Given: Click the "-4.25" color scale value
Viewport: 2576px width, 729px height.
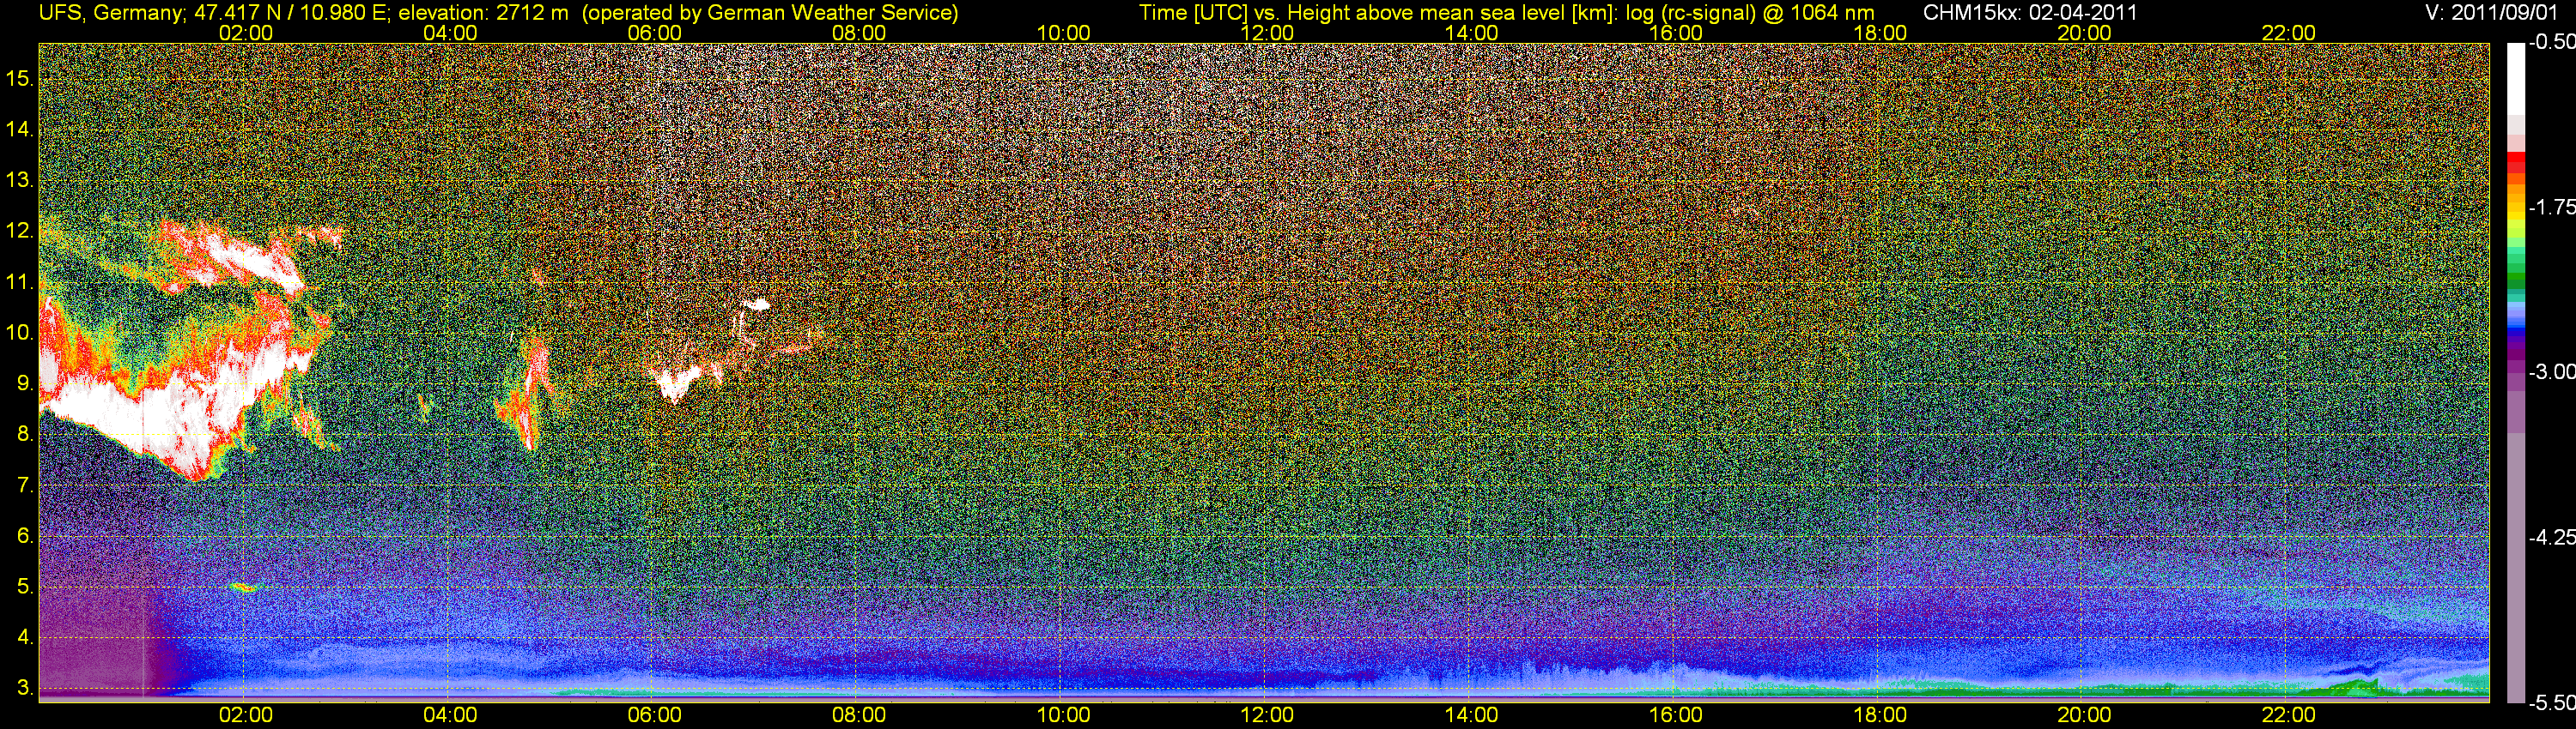Looking at the screenshot, I should point(2551,537).
